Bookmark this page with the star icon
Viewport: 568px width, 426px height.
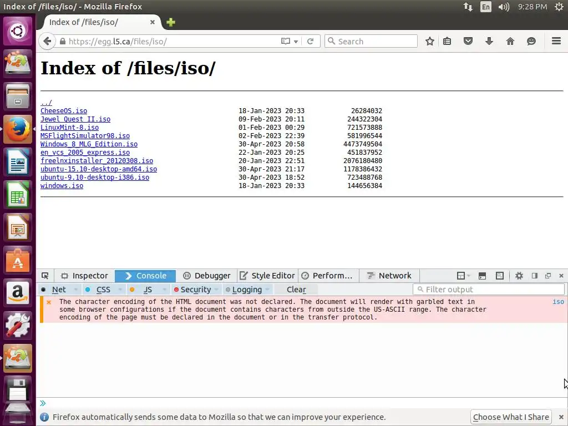pos(430,41)
